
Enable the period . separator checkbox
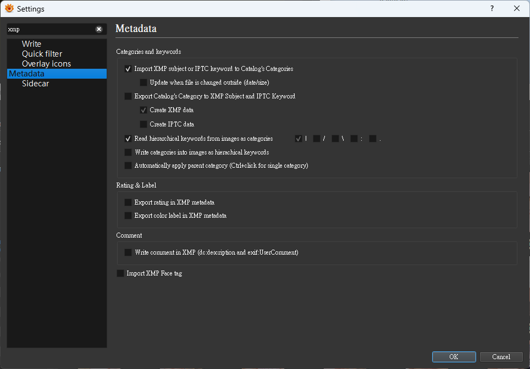[373, 139]
